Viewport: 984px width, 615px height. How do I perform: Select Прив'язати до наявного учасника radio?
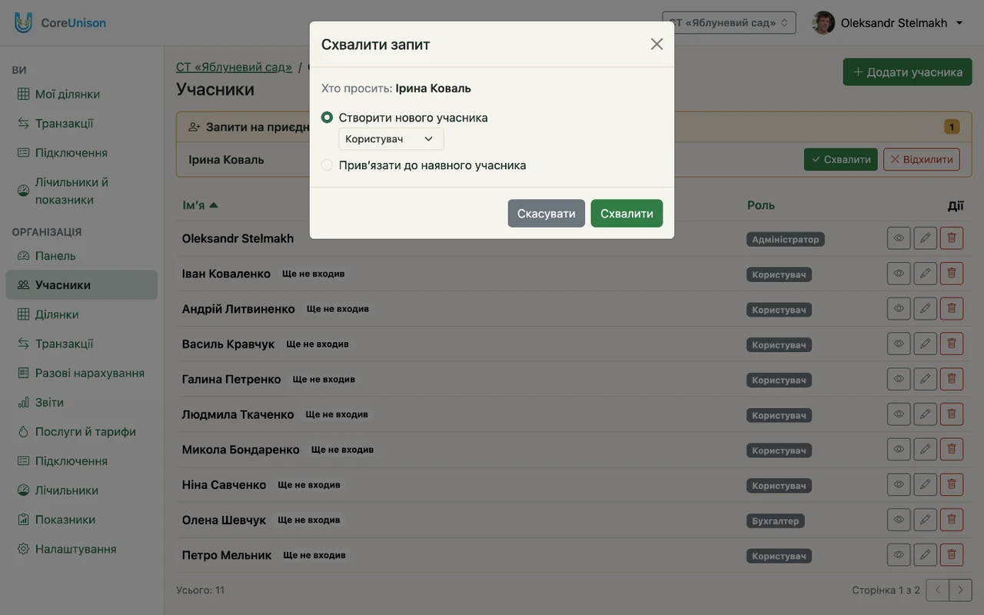click(327, 165)
